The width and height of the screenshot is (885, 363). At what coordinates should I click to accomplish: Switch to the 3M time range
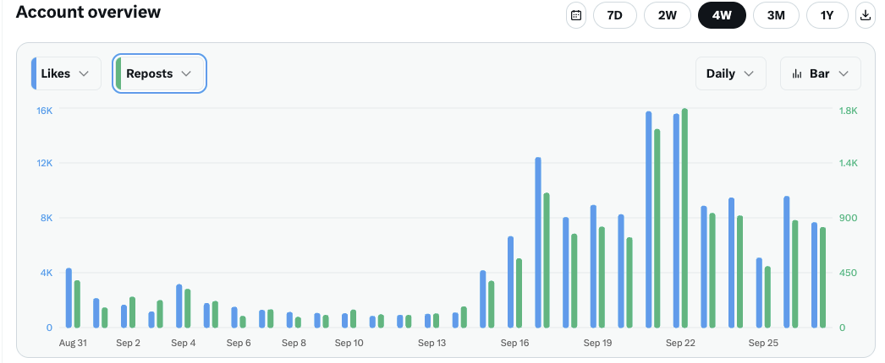(x=776, y=15)
